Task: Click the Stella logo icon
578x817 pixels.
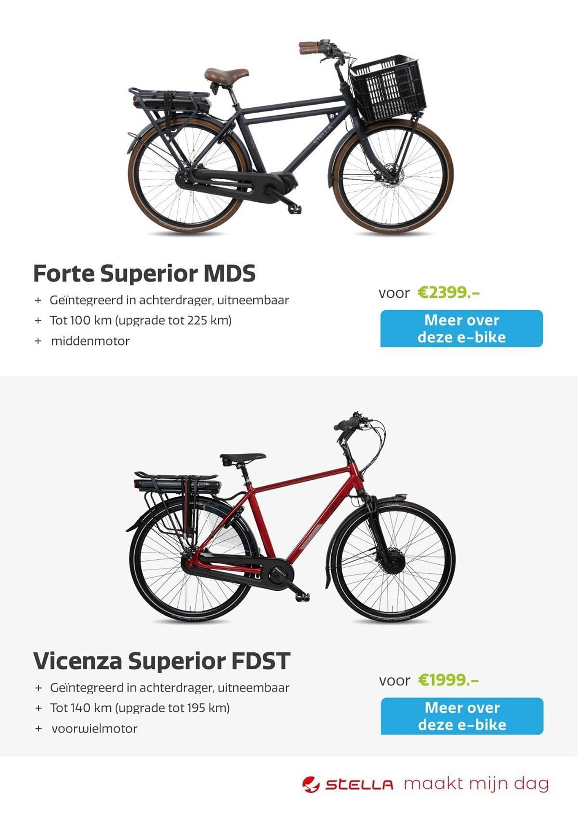Action: [x=311, y=785]
